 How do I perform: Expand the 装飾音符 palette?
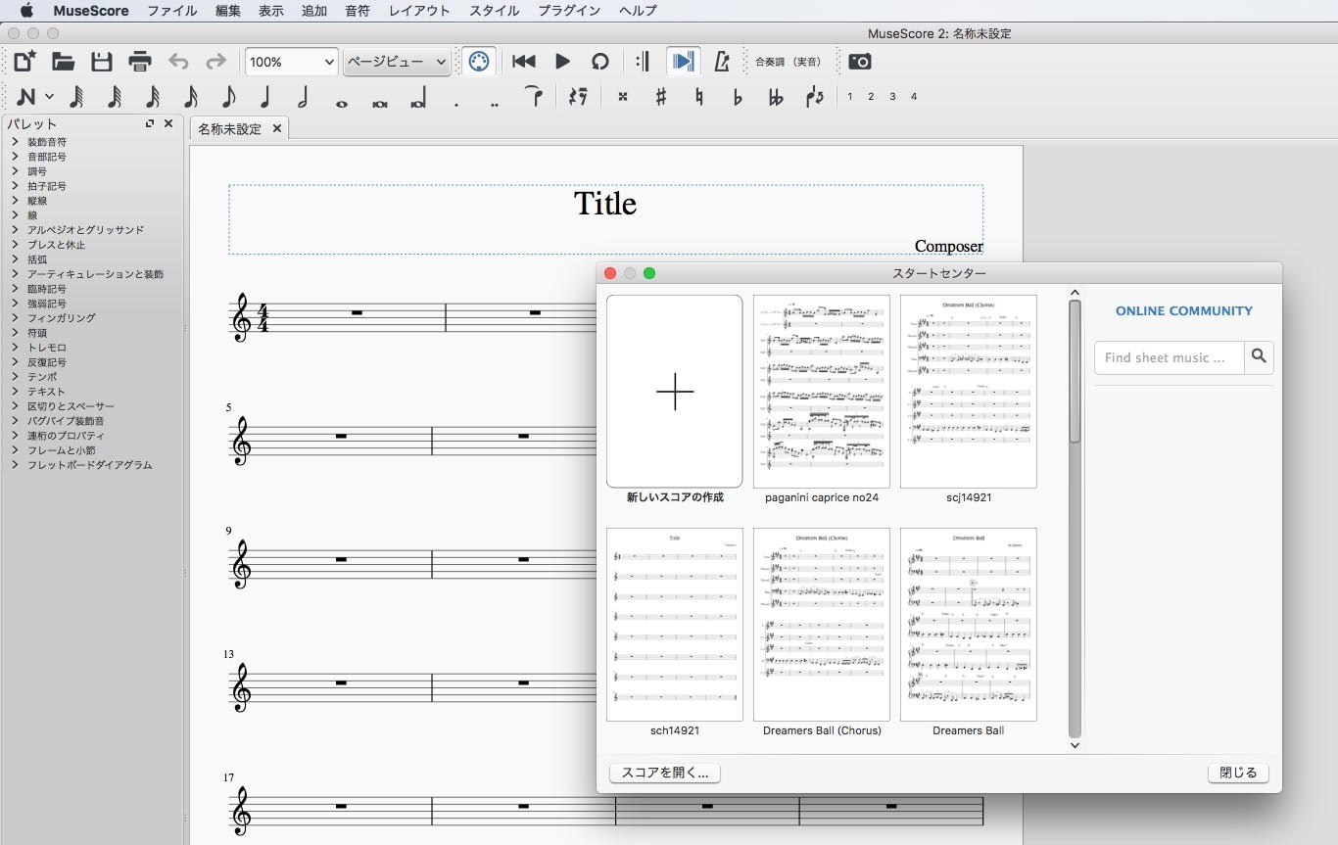coord(16,142)
